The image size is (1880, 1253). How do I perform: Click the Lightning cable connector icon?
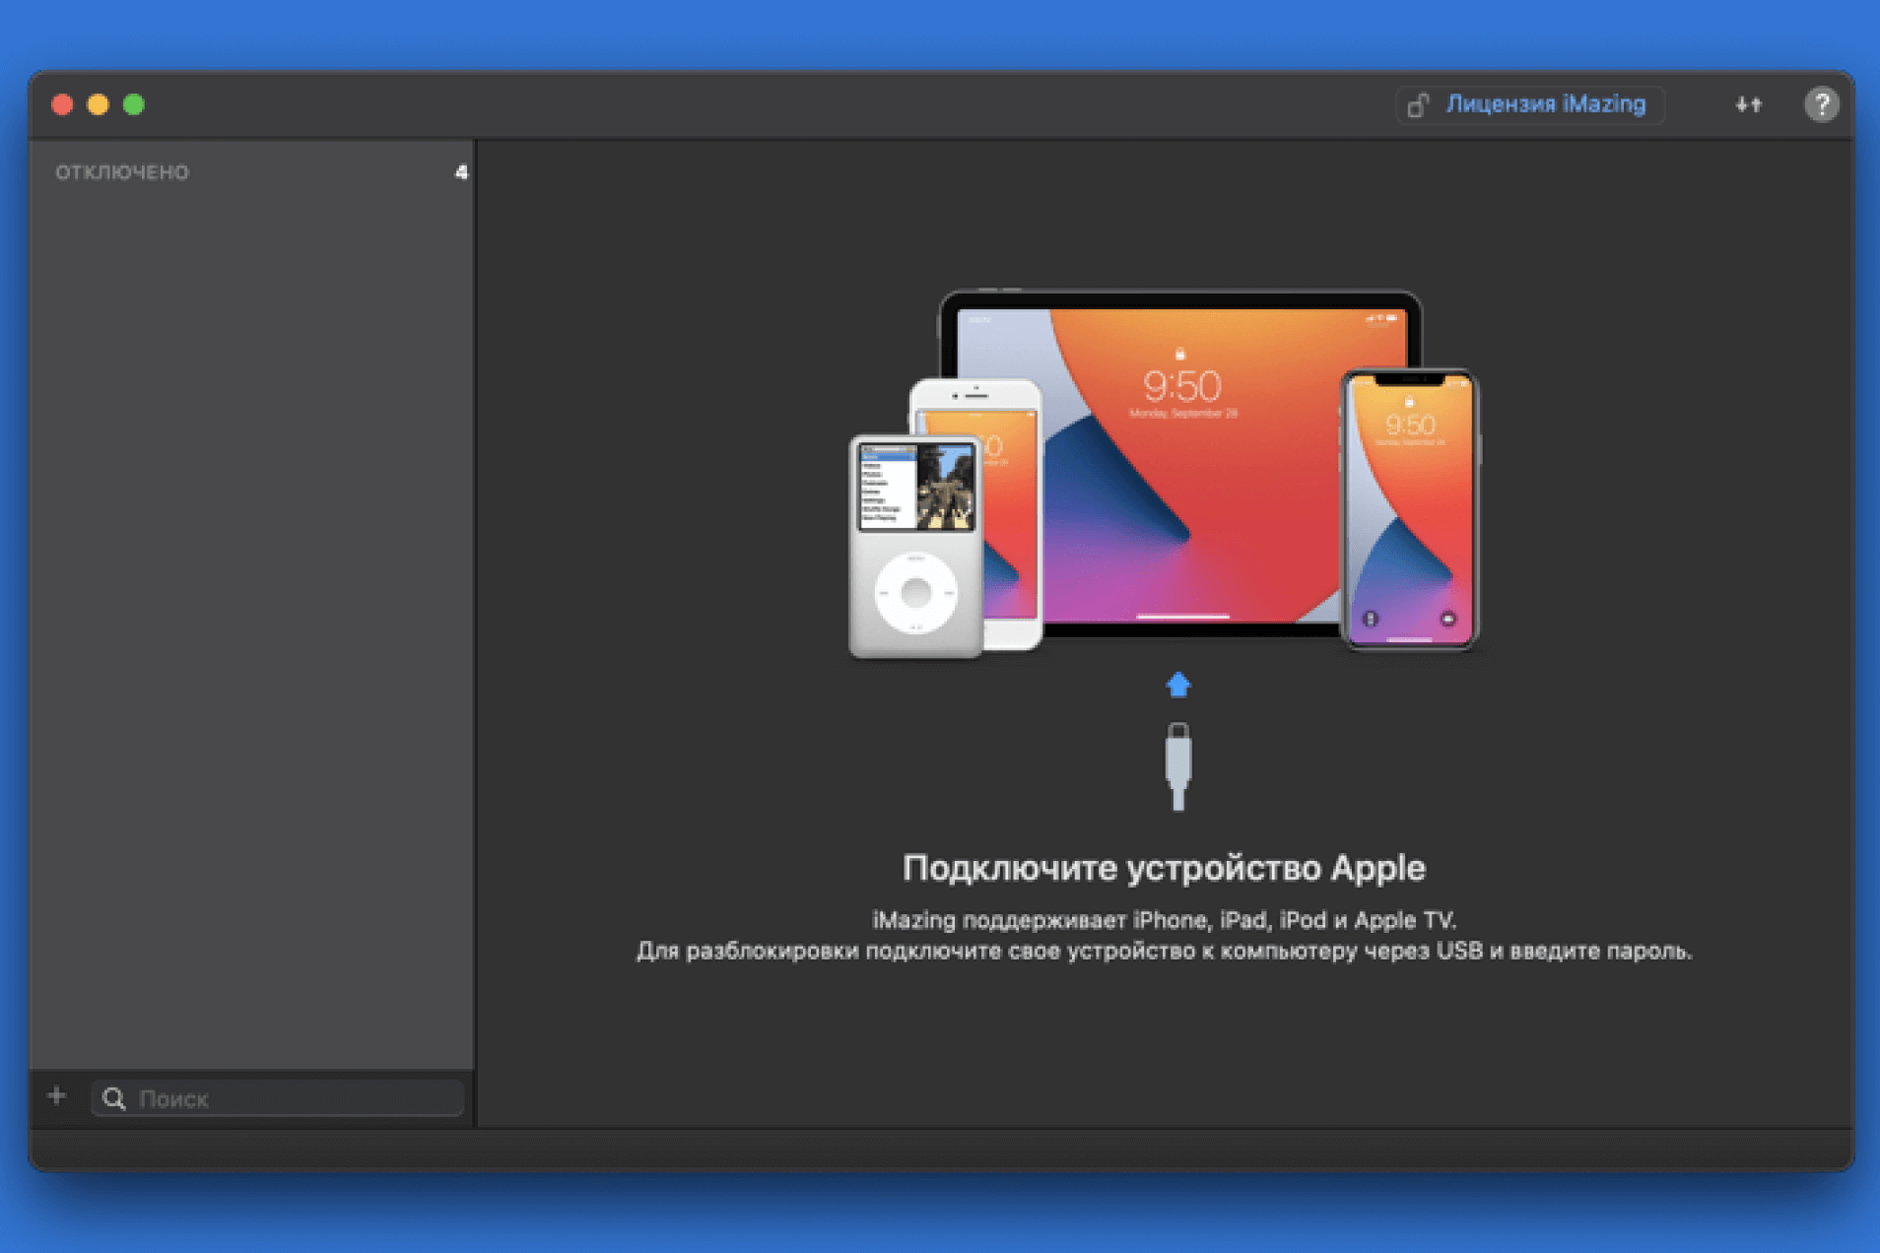[x=1178, y=766]
